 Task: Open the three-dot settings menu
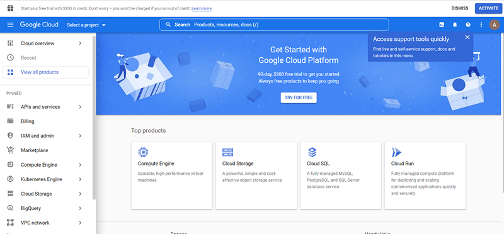(x=481, y=25)
